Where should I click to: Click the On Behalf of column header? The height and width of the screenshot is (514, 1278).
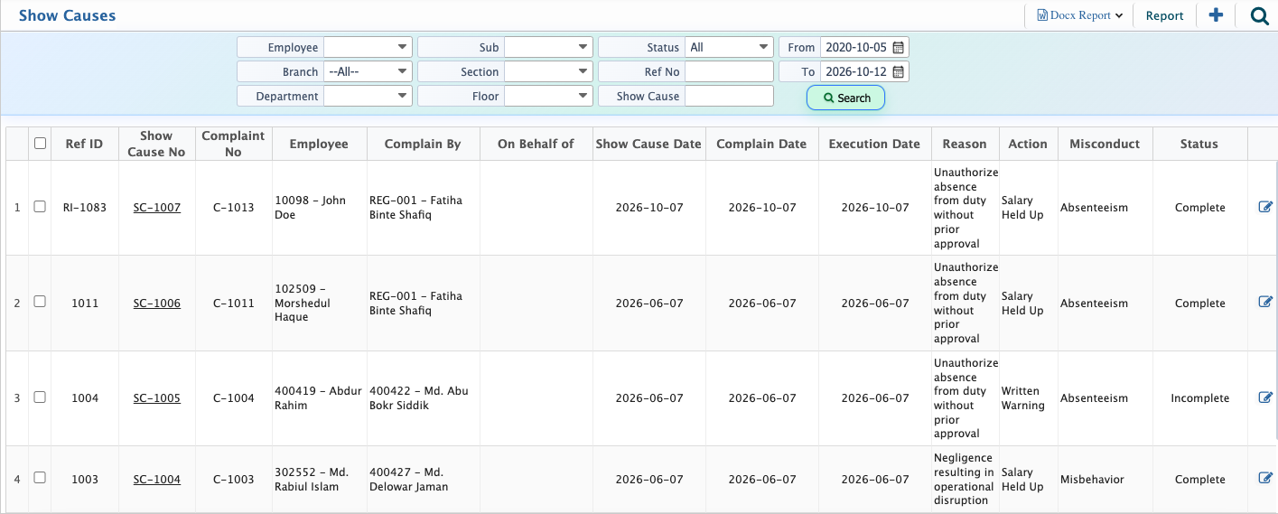coord(536,144)
